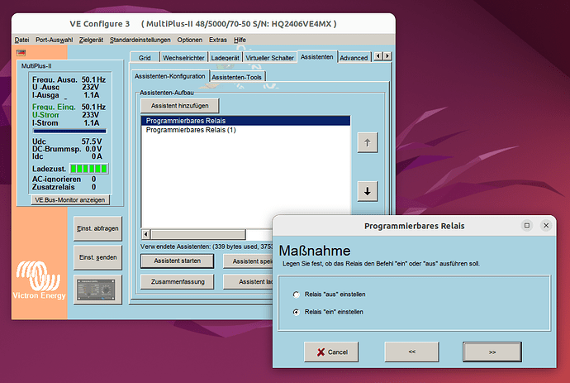Switch to the Grid tab
Screen dimensions: 570x383
click(145, 58)
